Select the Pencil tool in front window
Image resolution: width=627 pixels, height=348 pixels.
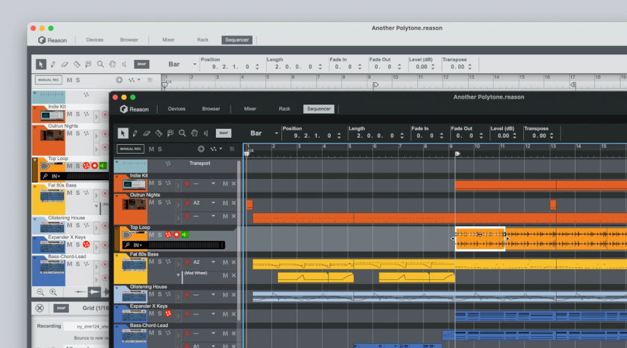(x=134, y=133)
